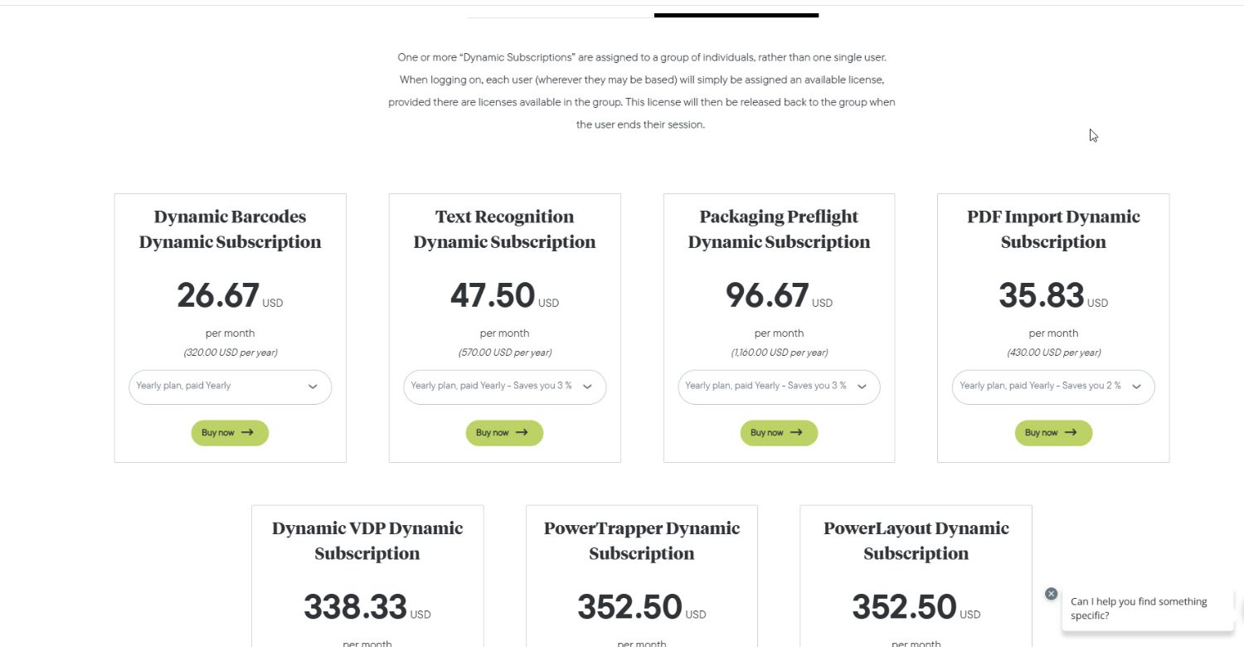Click Dynamic VDP Dynamic Subscription title
The image size is (1244, 647).
click(x=367, y=540)
